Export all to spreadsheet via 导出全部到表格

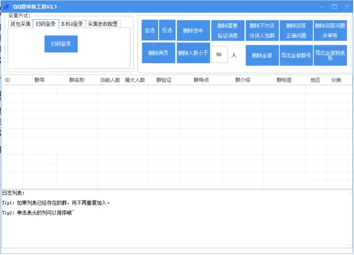(330, 55)
